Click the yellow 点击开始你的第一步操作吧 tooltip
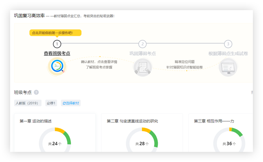This screenshot has height=162, width=263. [55, 33]
